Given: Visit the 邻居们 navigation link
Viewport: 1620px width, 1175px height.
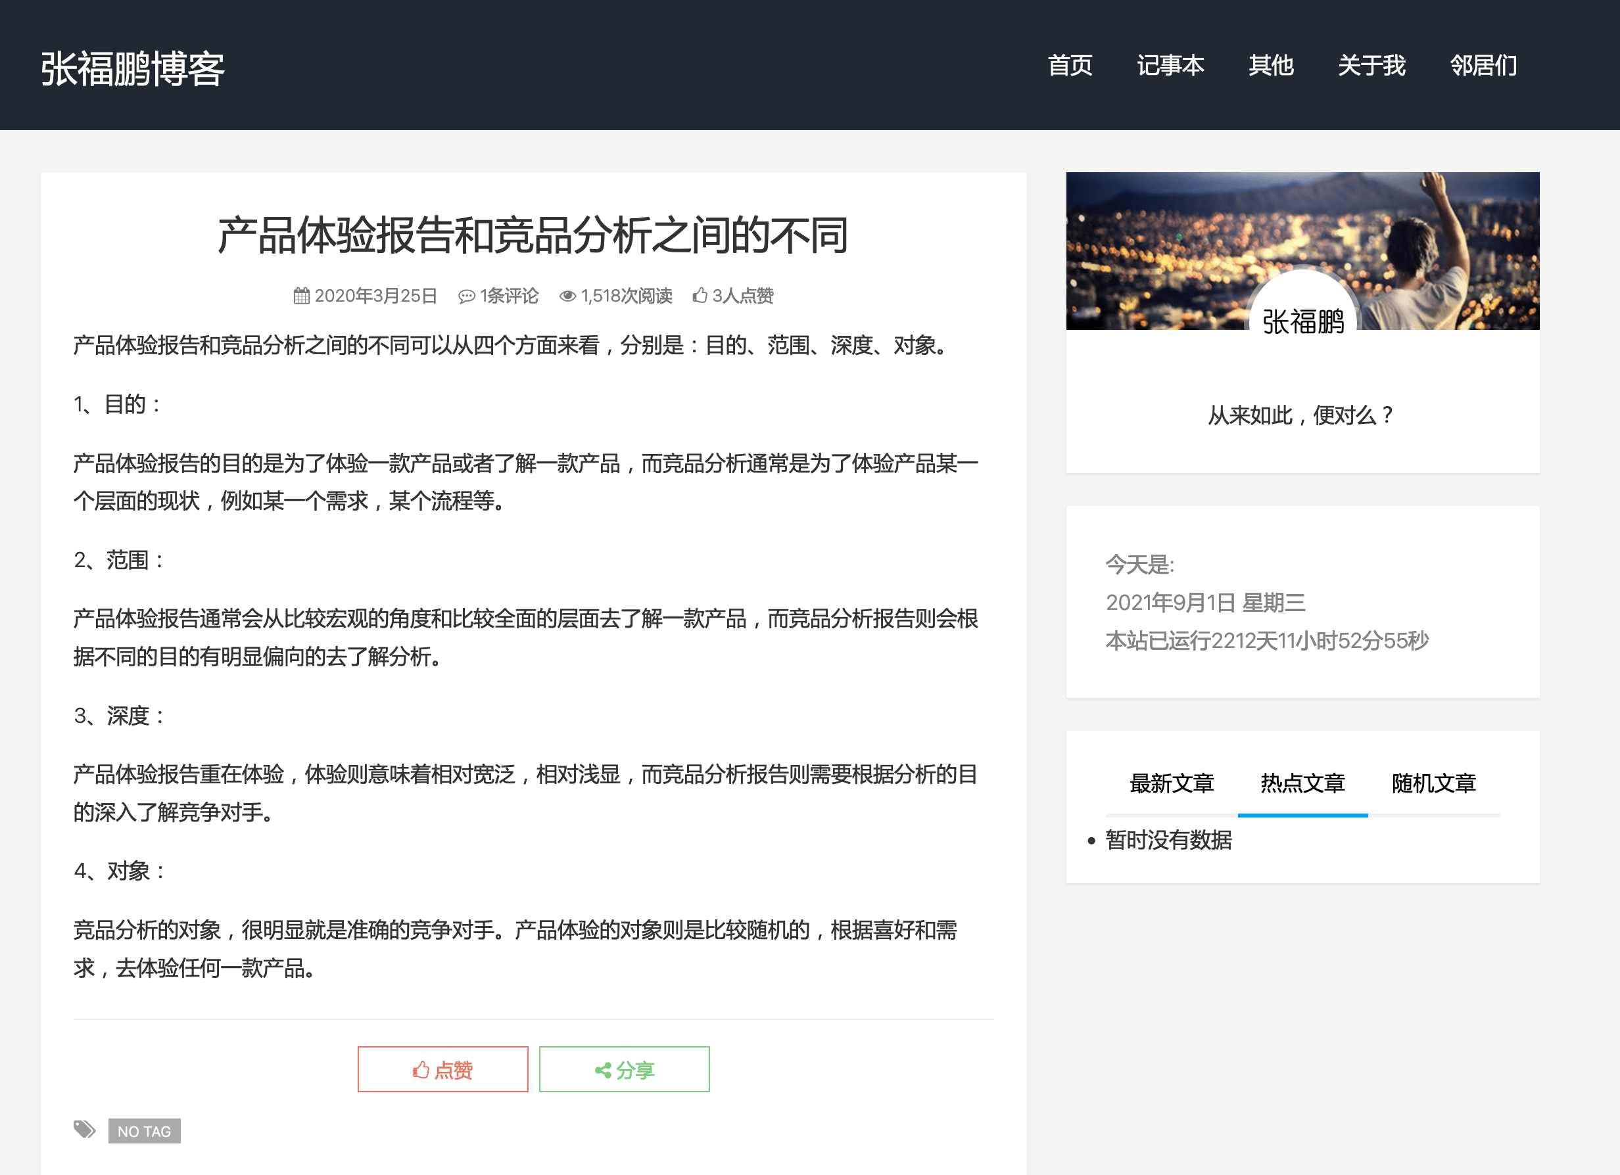Looking at the screenshot, I should coord(1483,65).
